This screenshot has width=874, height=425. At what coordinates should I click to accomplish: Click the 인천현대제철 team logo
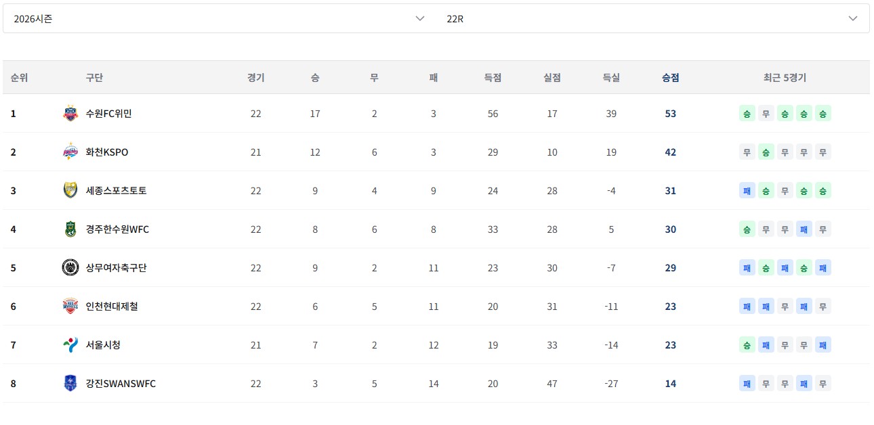70,306
